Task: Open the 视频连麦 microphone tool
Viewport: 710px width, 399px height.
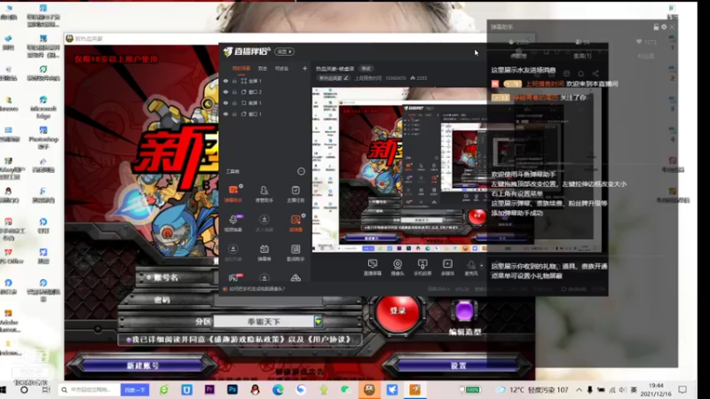Action: (233, 223)
